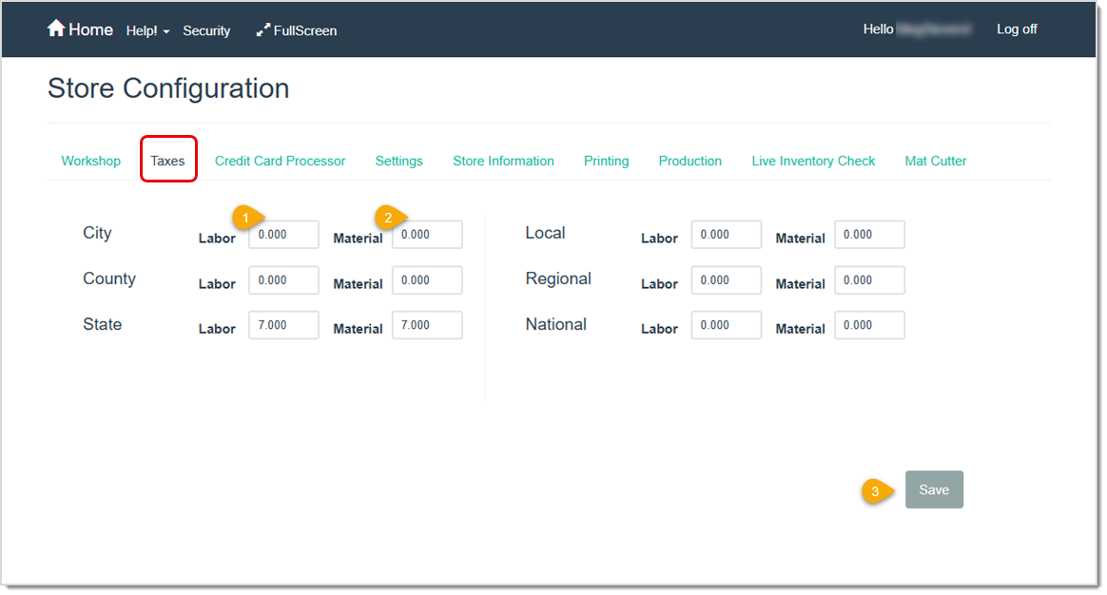This screenshot has width=1107, height=595.
Task: Select the Live Inventory Check tab
Action: pyautogui.click(x=813, y=161)
